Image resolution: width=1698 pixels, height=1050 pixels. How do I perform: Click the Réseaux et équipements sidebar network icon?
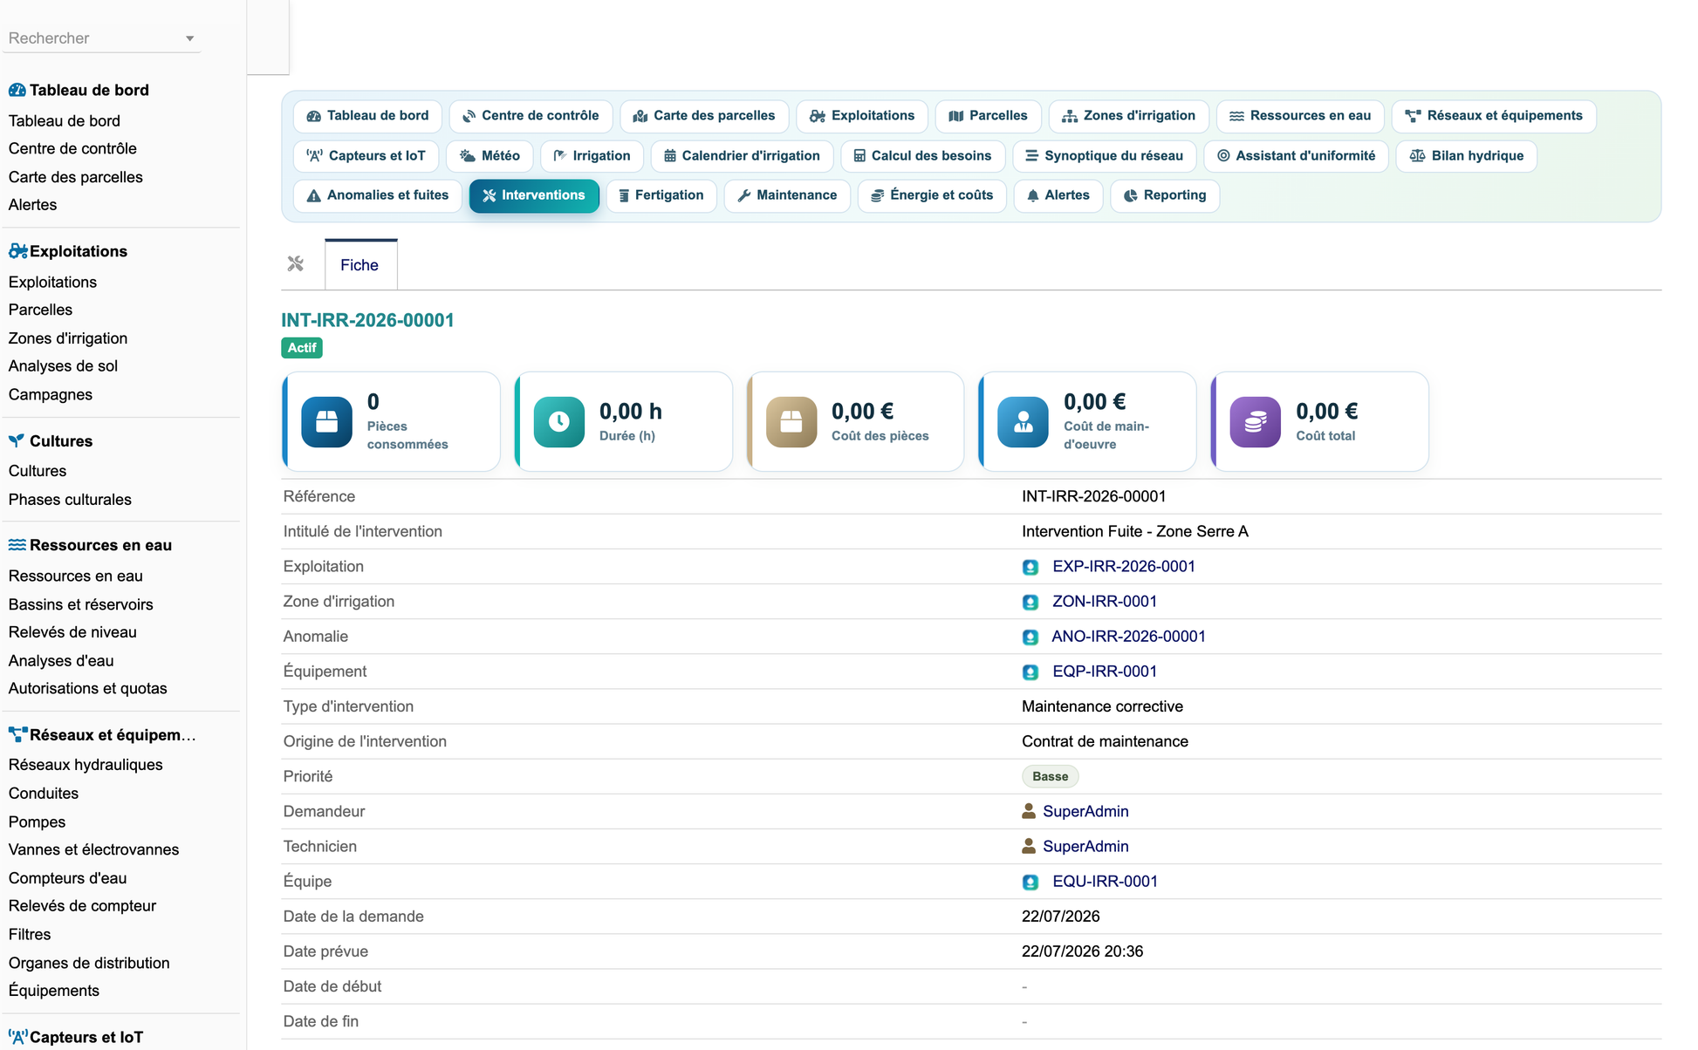coord(18,734)
